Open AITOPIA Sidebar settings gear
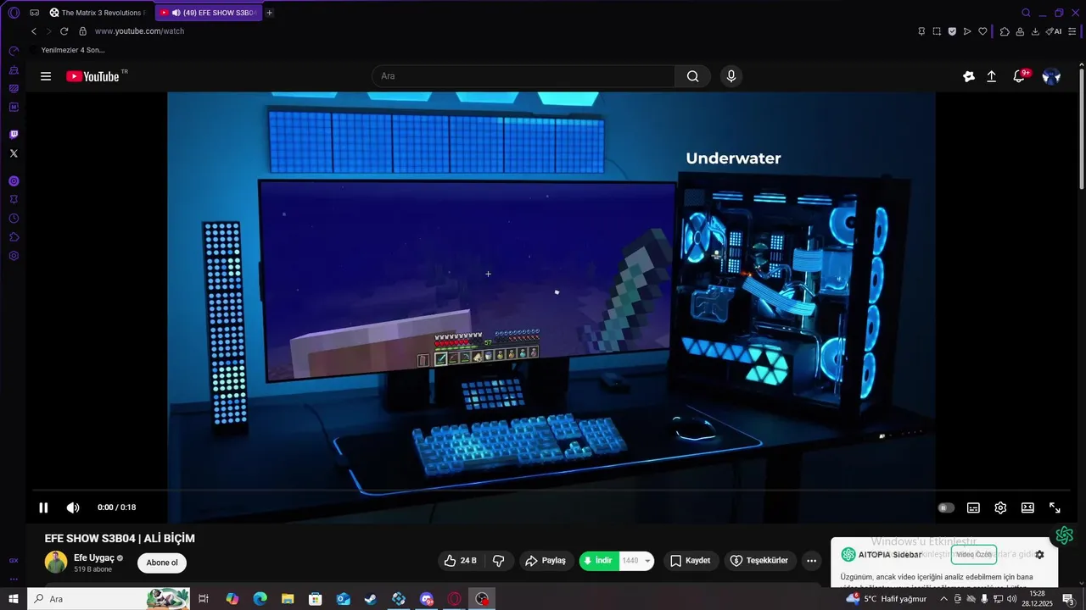Viewport: 1086px width, 610px height. pos(1039,555)
